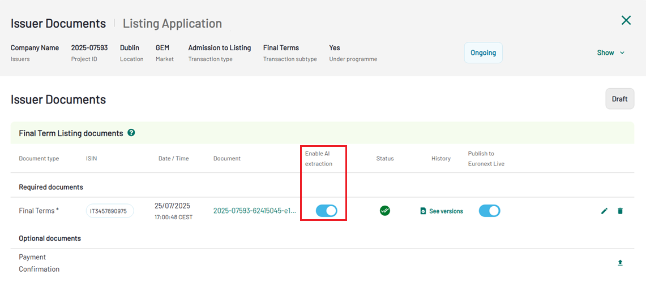This screenshot has width=646, height=287.
Task: Toggle the Enable AI extraction switch
Action: click(326, 211)
